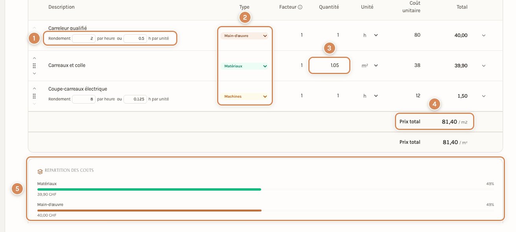Expand the Coupe-carreaux électrique row details
516x232 pixels.
pos(484,96)
